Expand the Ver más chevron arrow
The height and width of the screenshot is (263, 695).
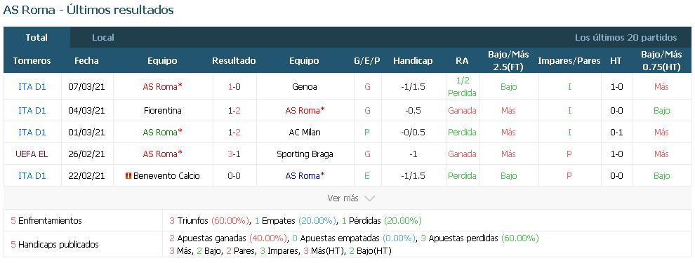click(369, 198)
